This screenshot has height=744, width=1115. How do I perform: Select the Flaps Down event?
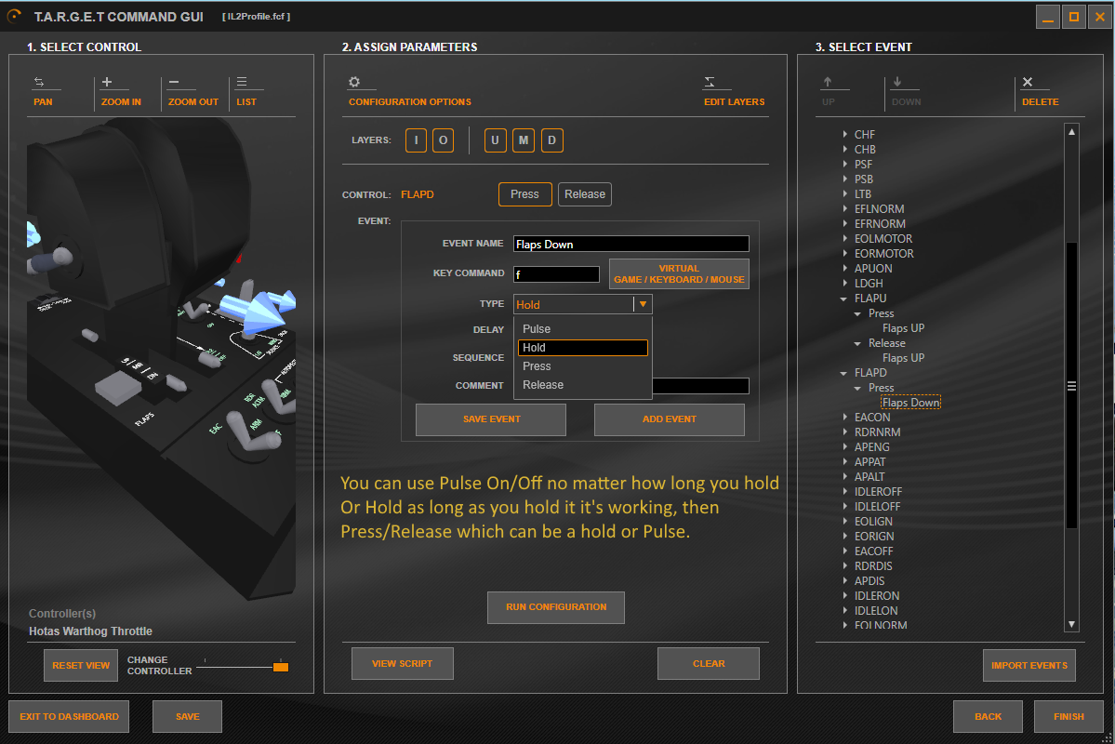coord(911,403)
